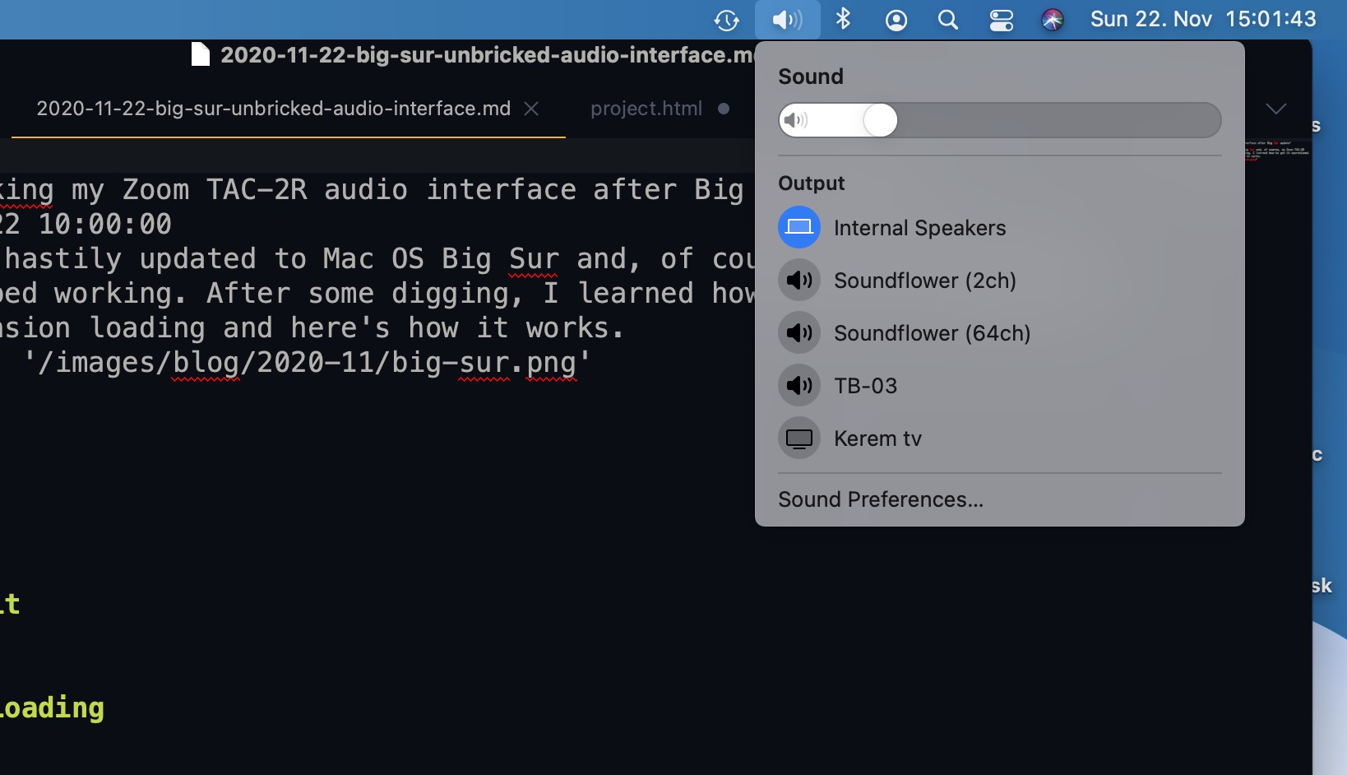Image resolution: width=1347 pixels, height=775 pixels.
Task: Launch Siri from the menu bar
Action: click(1053, 20)
